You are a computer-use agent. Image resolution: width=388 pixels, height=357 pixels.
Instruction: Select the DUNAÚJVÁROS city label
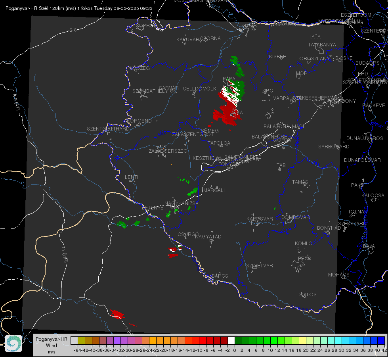coord(365,138)
